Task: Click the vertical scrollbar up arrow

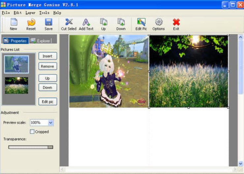Action: pyautogui.click(x=241, y=37)
